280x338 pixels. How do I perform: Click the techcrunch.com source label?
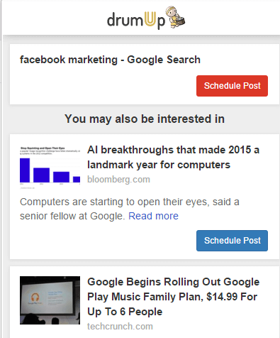pyautogui.click(x=120, y=326)
